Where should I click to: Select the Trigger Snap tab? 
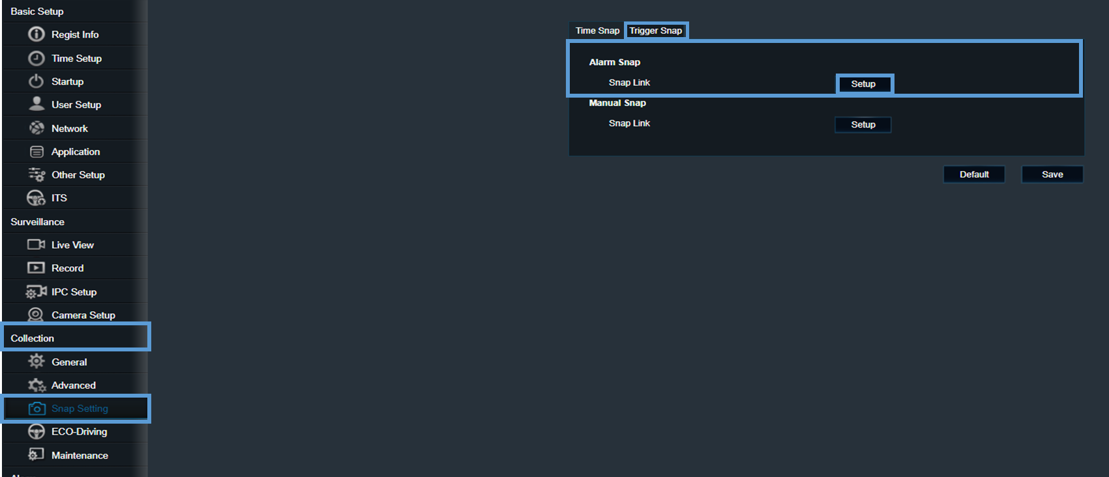655,31
